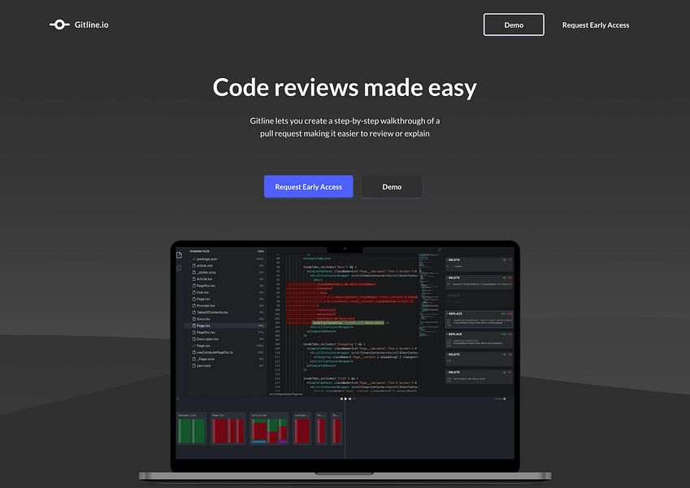Click the blue Request Early Access button
Image resolution: width=690 pixels, height=488 pixels.
pos(309,186)
